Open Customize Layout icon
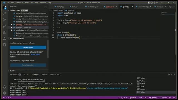The width and height of the screenshot is (178, 100). click(x=157, y=2)
